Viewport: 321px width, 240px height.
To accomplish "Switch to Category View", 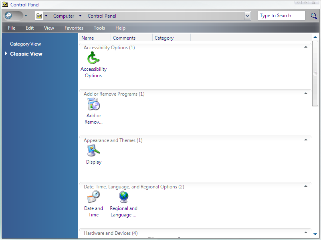I will (x=25, y=44).
